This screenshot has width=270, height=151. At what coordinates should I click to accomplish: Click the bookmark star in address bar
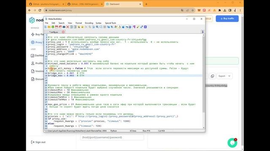coord(193,10)
